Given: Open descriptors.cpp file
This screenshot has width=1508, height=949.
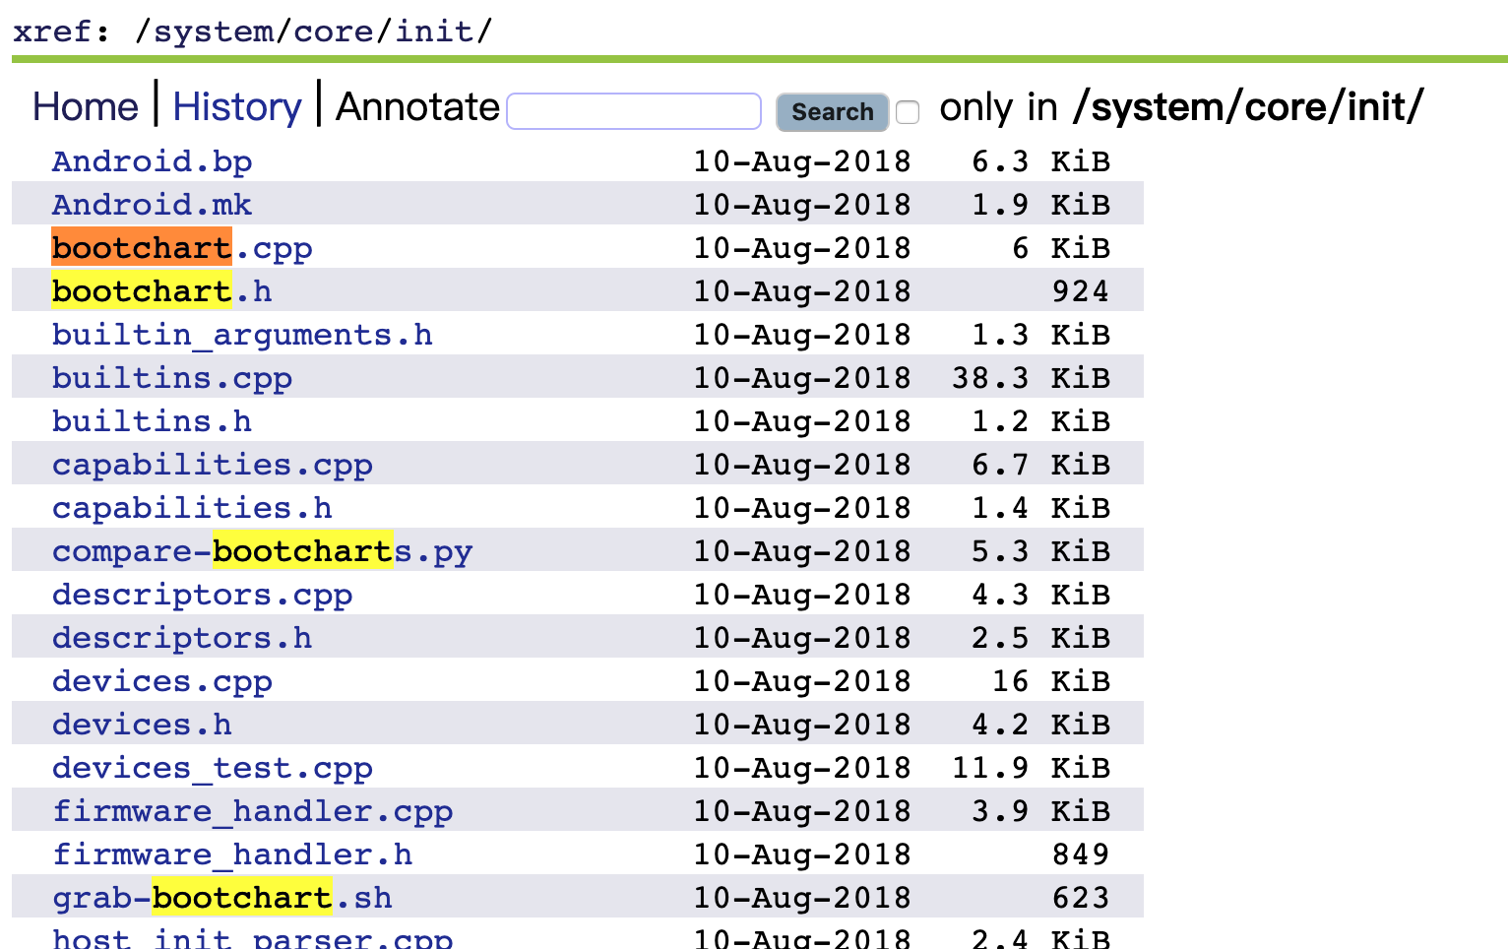Looking at the screenshot, I should tap(203, 595).
